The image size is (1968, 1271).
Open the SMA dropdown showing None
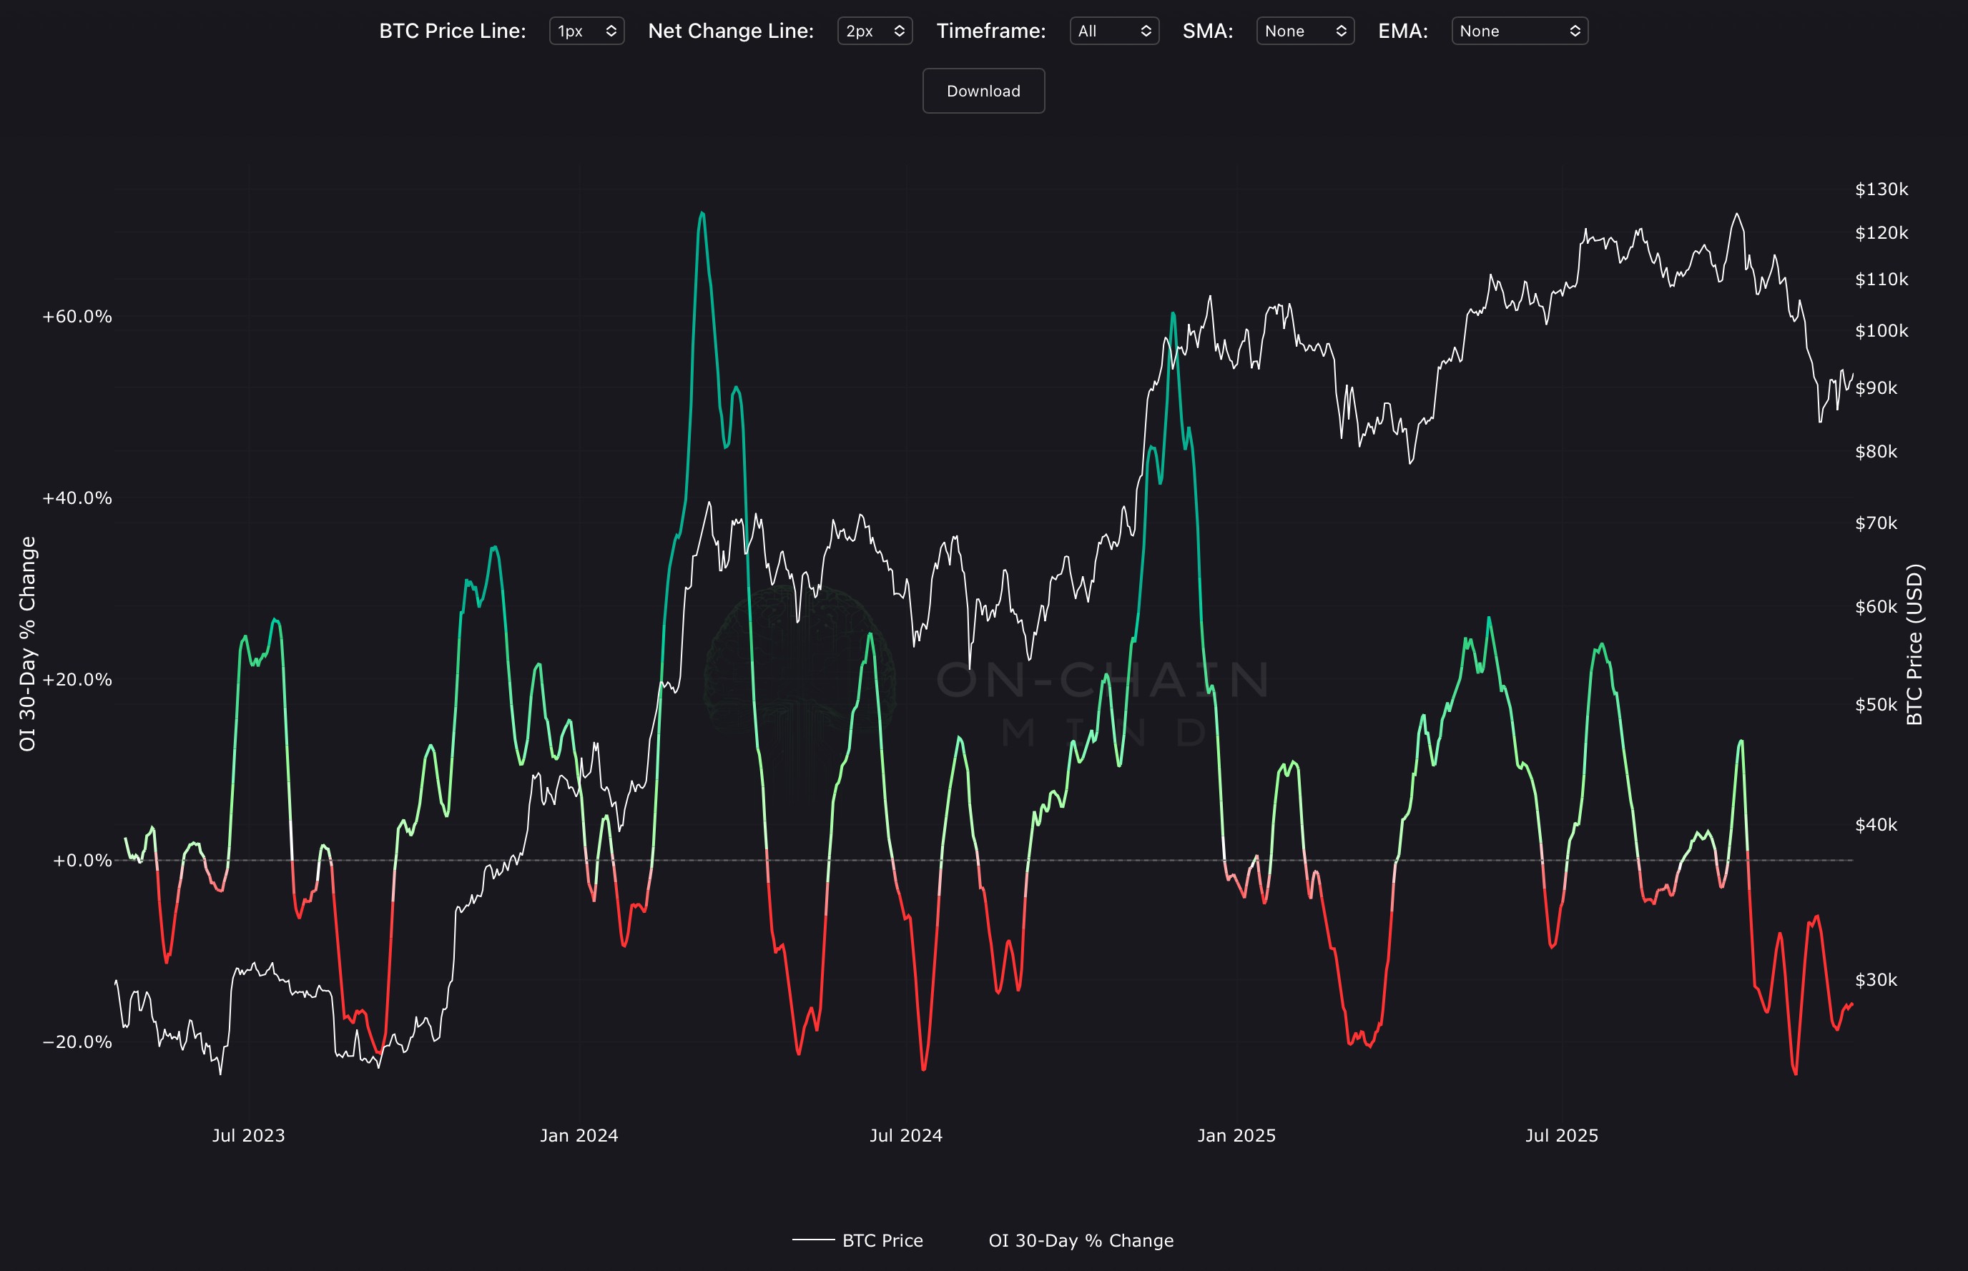point(1304,31)
